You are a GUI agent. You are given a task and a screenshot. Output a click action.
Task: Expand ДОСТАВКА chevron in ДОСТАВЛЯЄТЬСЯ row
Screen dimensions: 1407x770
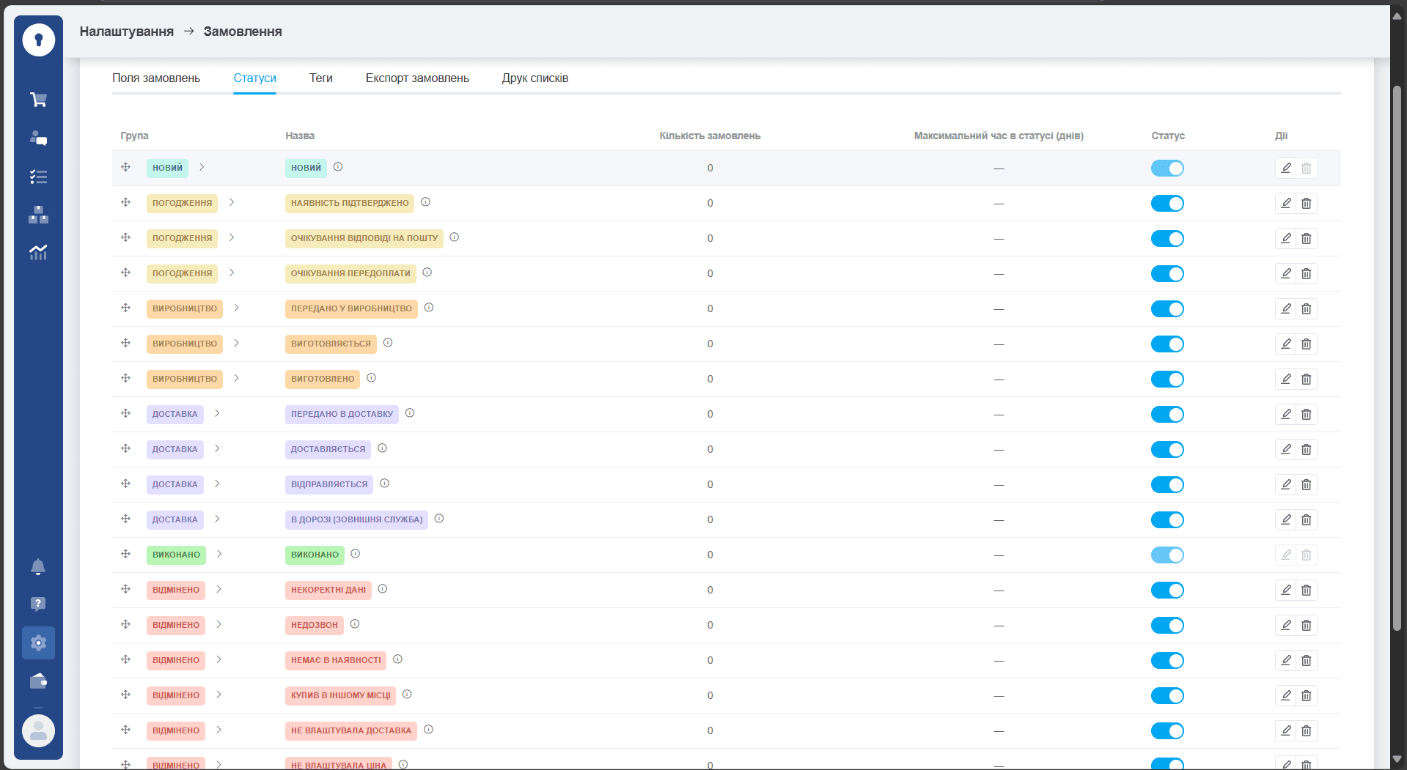click(x=217, y=448)
